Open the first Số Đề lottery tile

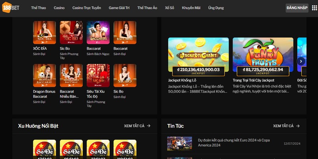(x=45, y=149)
